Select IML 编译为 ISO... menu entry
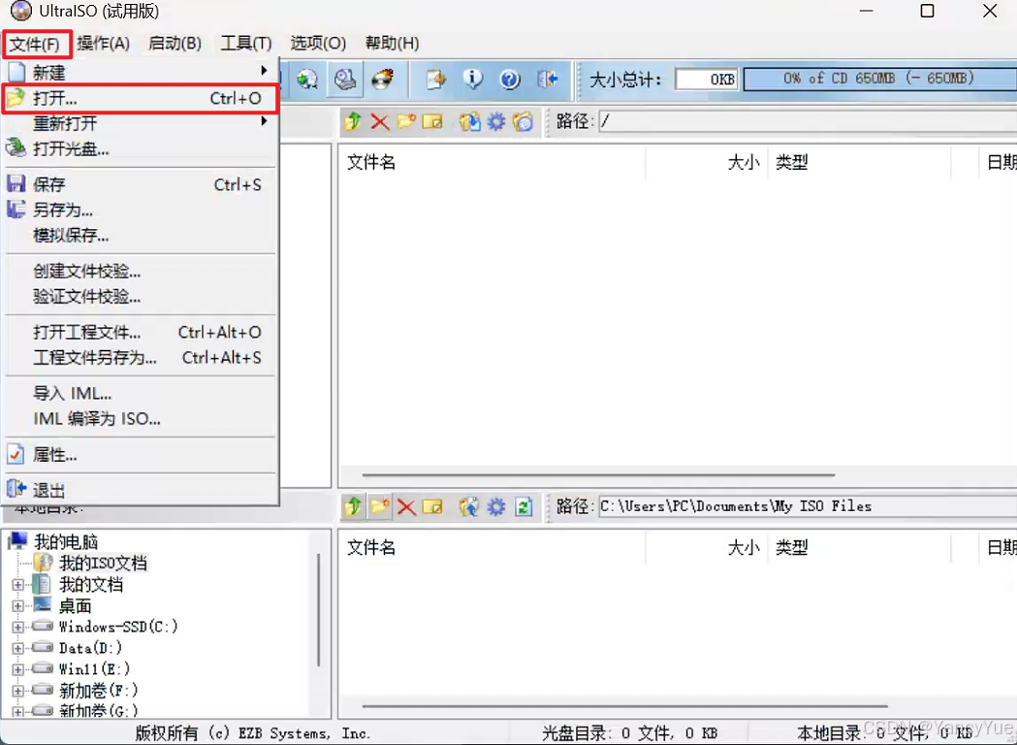The height and width of the screenshot is (745, 1017). pos(141,418)
